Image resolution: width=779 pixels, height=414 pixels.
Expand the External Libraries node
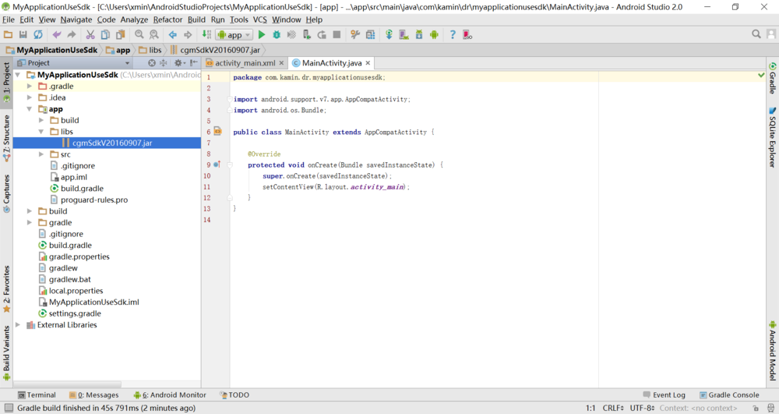click(x=18, y=325)
